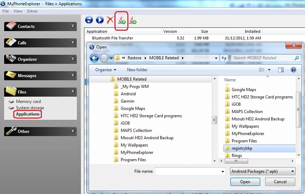Click the file list horizontal scrollbar
Viewport: 305px width, 194px height.
click(x=236, y=161)
